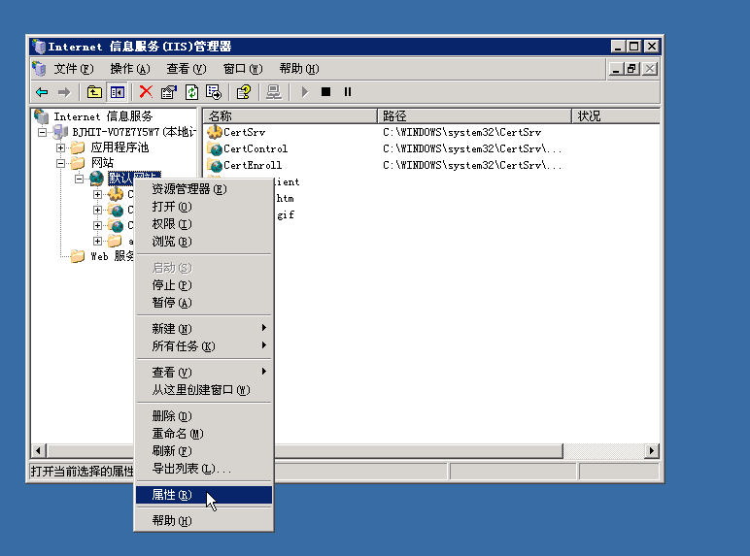The image size is (750, 556).
Task: Choose 重命名(M) in context menu
Action: point(204,434)
